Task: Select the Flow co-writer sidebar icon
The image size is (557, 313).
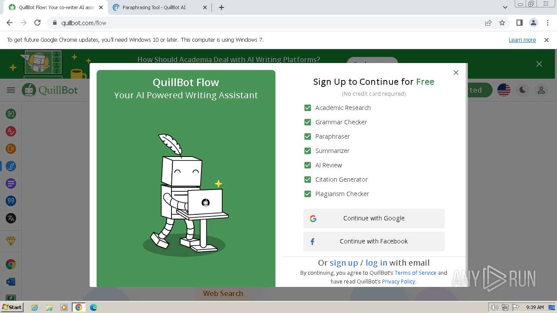Action: 11,166
